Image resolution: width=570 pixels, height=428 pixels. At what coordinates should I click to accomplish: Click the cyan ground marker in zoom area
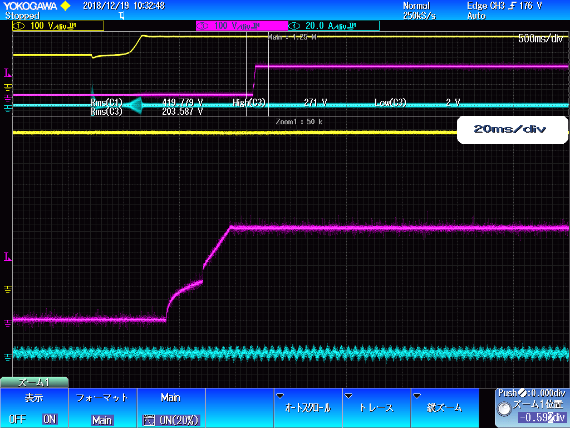pyautogui.click(x=8, y=357)
